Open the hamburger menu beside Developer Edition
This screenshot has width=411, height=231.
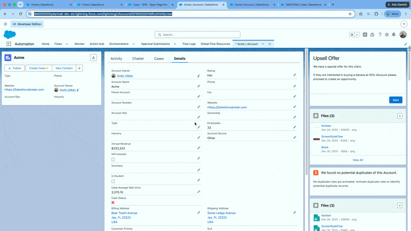6,24
